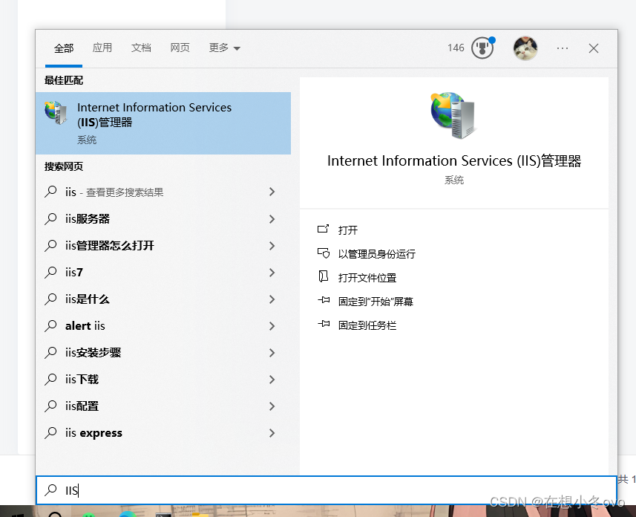The height and width of the screenshot is (517, 636).
Task: Click search magnifier icon beside iis是什么
Action: [x=50, y=299]
